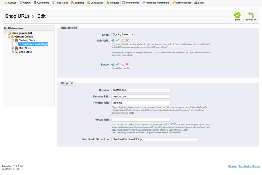262x175 pixels.
Task: Click the Contact link in footer
Action: [x=233, y=166]
